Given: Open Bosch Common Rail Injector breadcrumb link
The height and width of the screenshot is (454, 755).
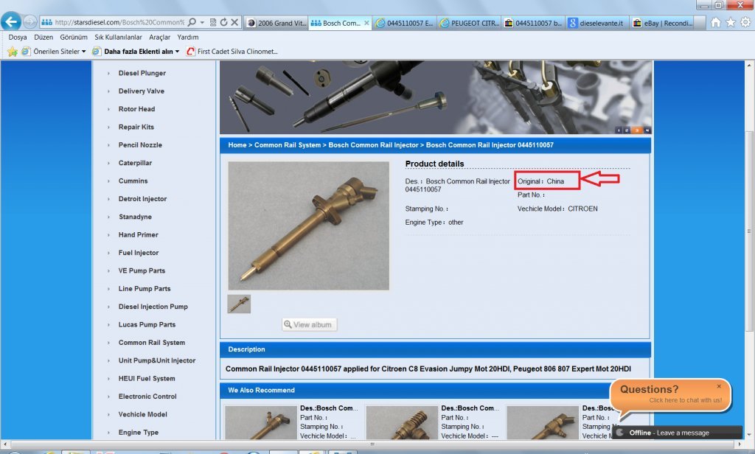Looking at the screenshot, I should pyautogui.click(x=373, y=145).
